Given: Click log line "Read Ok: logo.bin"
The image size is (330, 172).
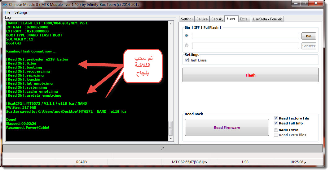Looking at the screenshot, I should 23,79.
